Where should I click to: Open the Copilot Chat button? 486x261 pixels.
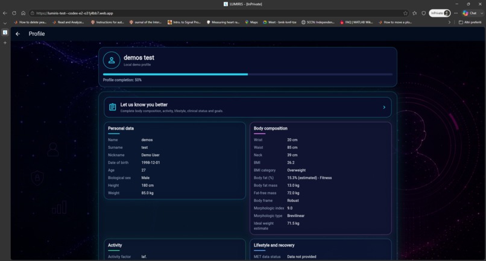pos(469,13)
